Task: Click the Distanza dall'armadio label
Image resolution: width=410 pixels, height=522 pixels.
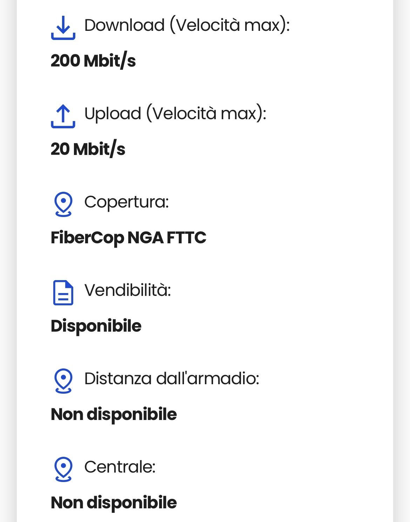Action: (172, 379)
